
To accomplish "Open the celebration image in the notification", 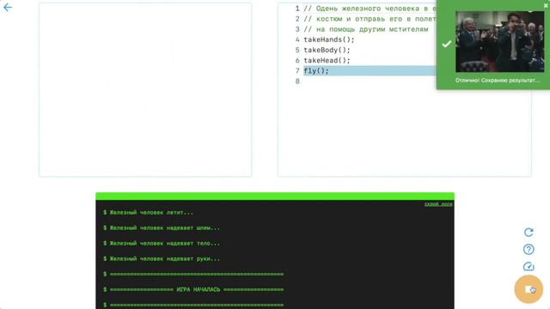I will coord(500,41).
